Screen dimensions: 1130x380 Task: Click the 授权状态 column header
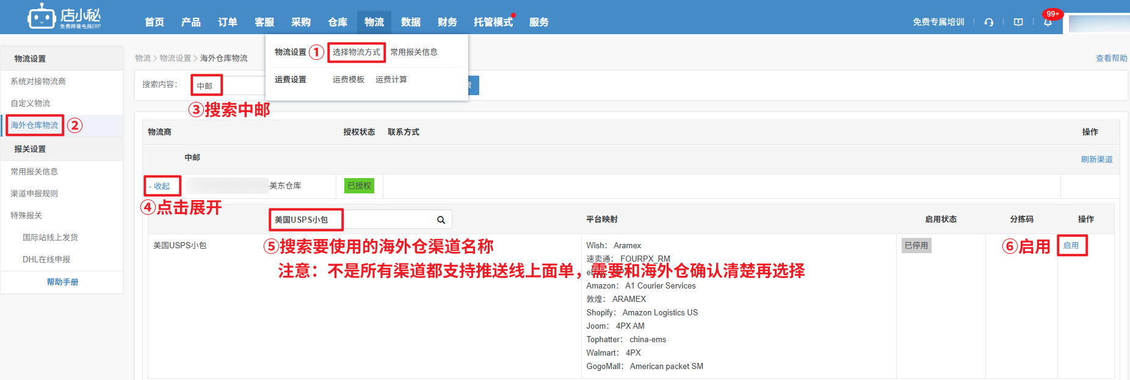coord(359,132)
